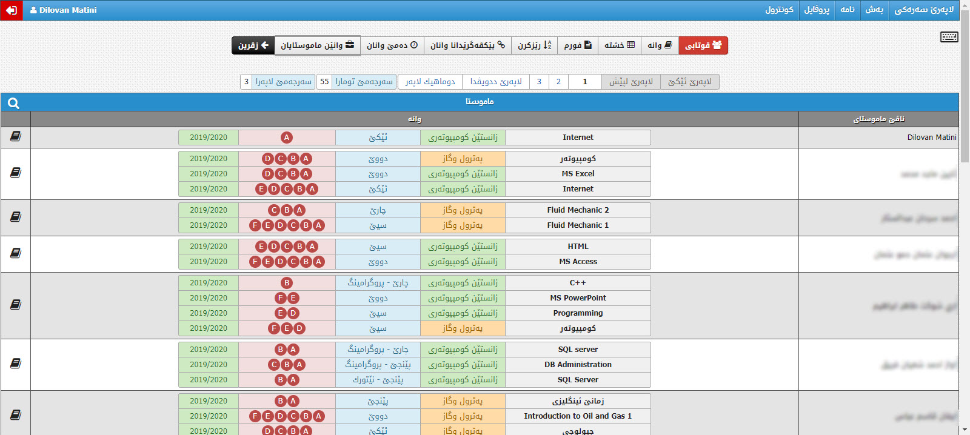Open the book icon for Dilovan Matini row
This screenshot has width=970, height=435.
16,137
